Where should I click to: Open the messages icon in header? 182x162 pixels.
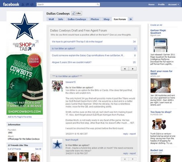(27, 5)
